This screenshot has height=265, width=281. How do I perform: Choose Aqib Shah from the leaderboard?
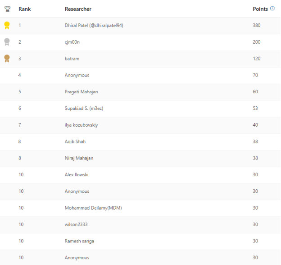pyautogui.click(x=75, y=142)
